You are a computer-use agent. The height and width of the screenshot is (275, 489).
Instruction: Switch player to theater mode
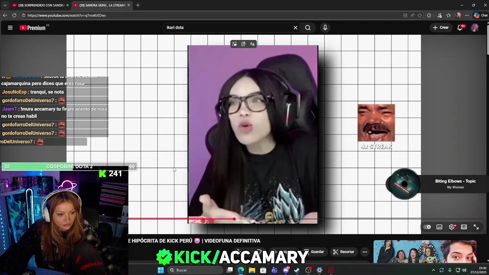(464, 227)
